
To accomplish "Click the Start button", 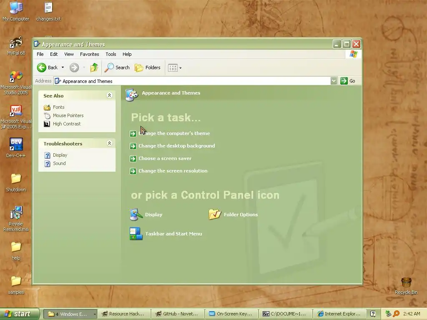I will tap(20, 314).
